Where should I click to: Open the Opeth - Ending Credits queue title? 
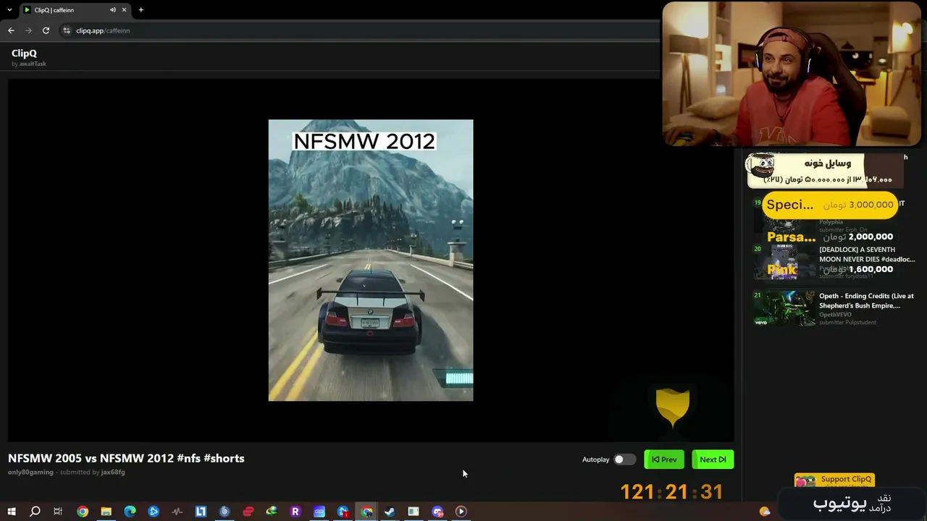(x=866, y=300)
